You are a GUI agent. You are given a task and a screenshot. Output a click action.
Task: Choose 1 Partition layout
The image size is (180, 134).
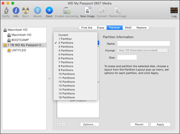(76, 39)
